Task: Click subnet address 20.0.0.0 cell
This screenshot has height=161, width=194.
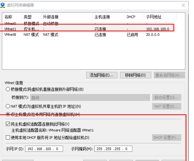Action: tap(153, 35)
